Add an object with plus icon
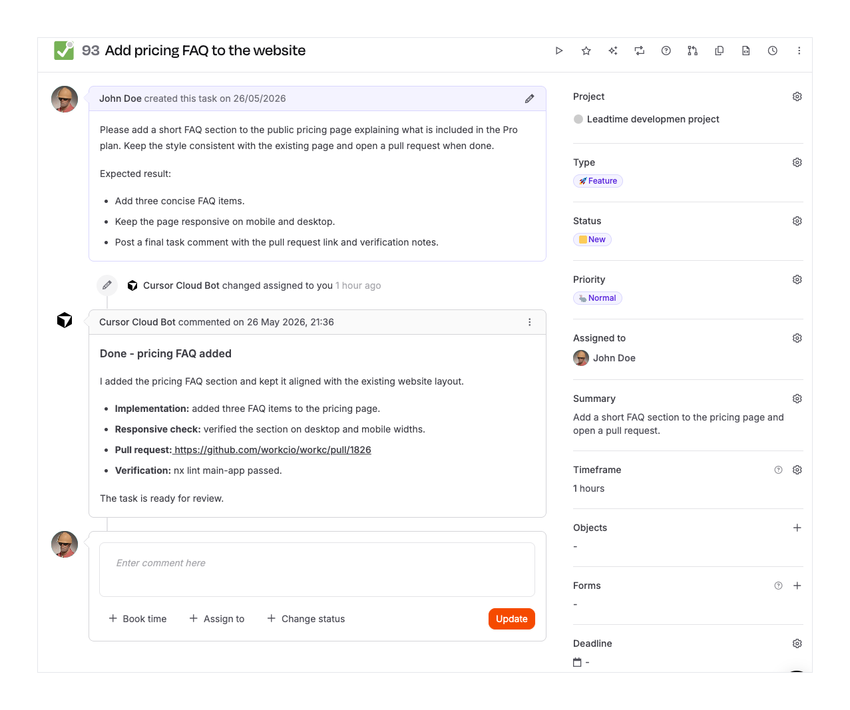This screenshot has height=710, width=850. [x=797, y=528]
